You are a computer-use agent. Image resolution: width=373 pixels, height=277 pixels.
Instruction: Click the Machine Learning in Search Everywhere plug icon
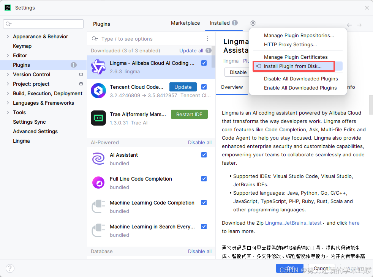pos(98,230)
